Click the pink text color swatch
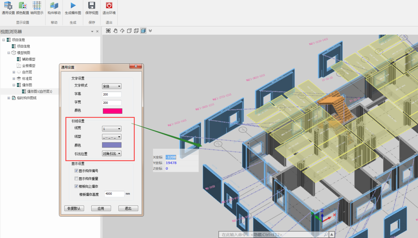 pyautogui.click(x=112, y=111)
